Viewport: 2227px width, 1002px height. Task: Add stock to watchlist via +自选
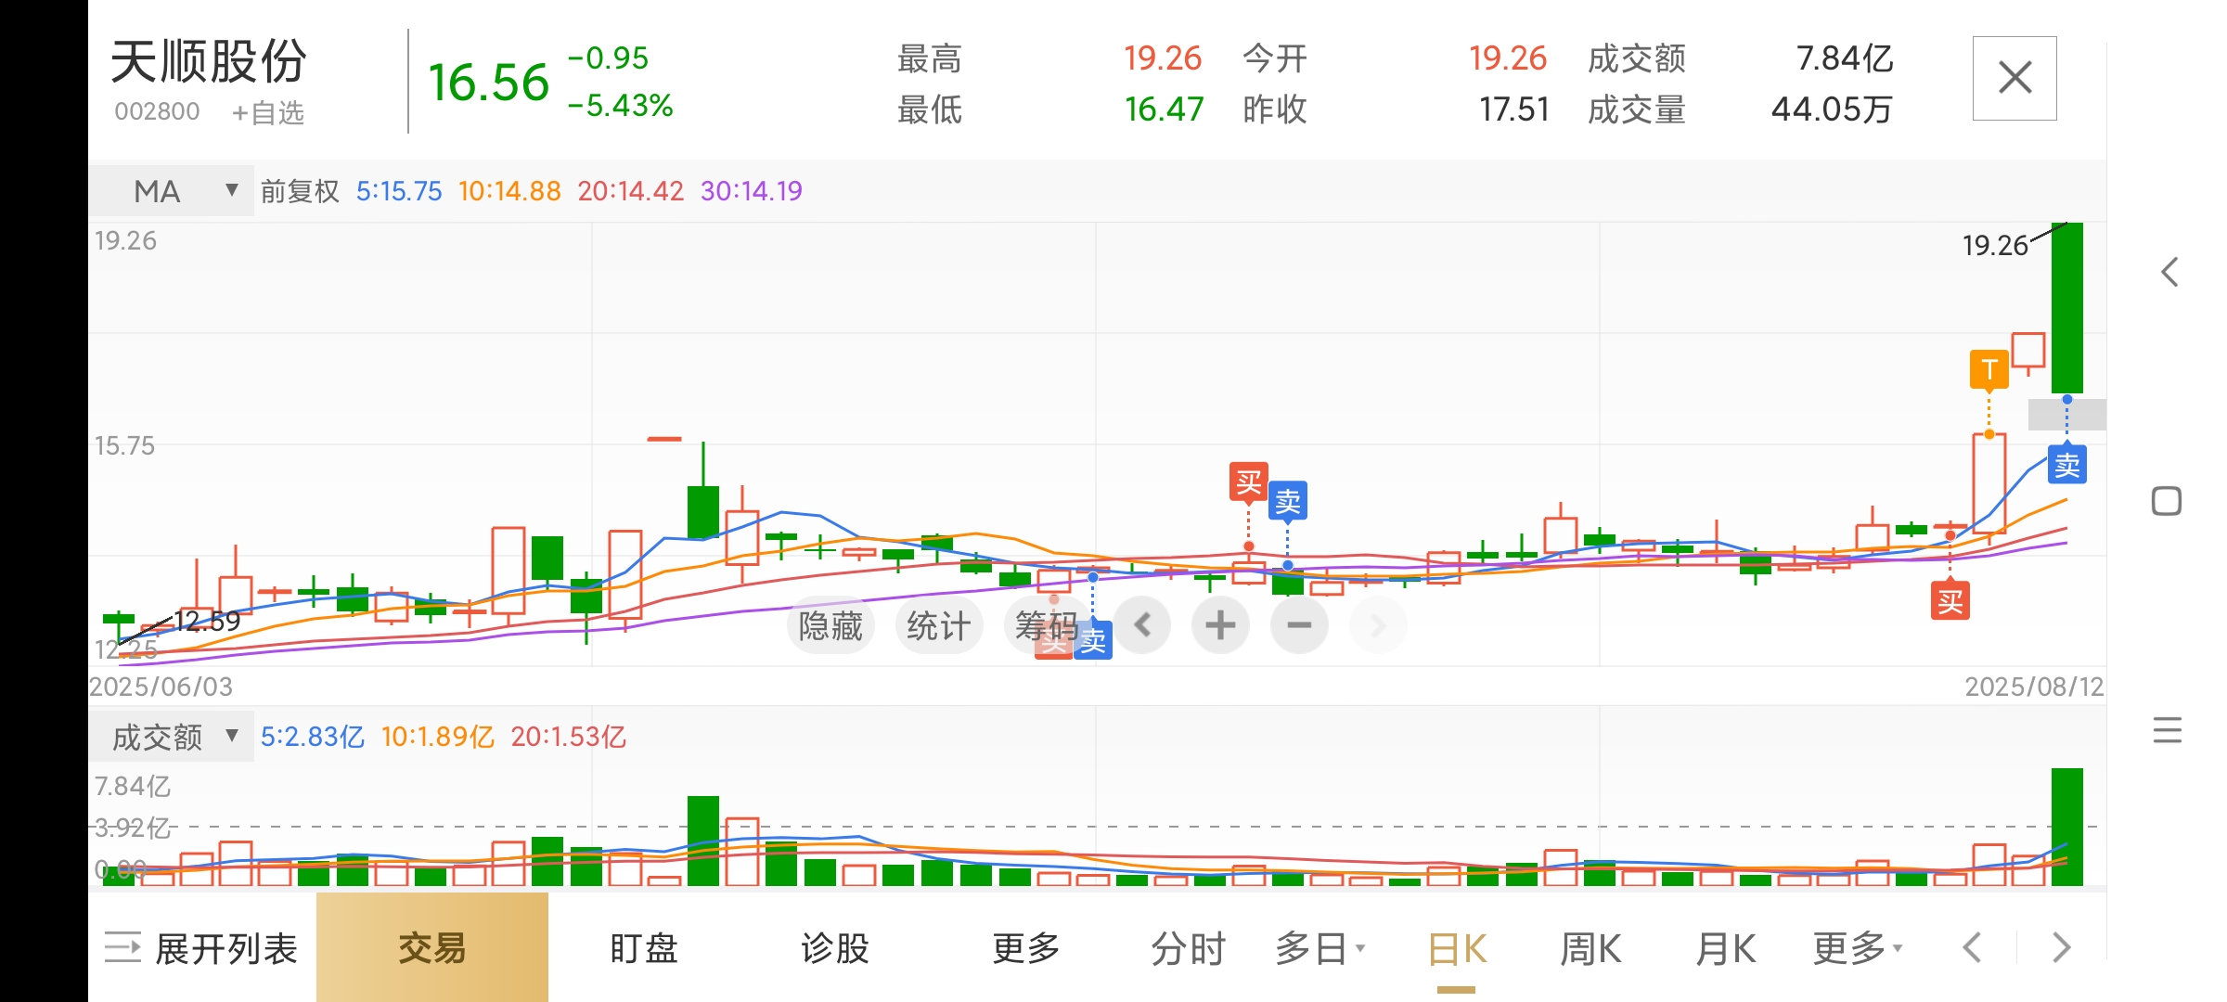(x=267, y=112)
